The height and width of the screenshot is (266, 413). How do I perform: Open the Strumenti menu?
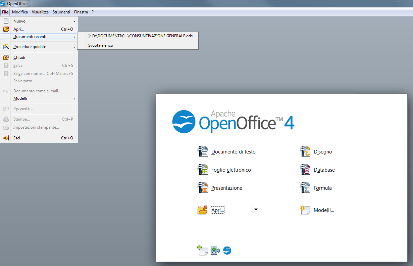click(x=61, y=12)
